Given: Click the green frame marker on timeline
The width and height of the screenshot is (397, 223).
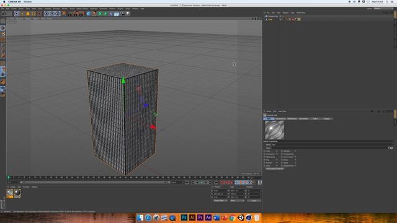Looking at the screenshot, I should tap(8, 178).
